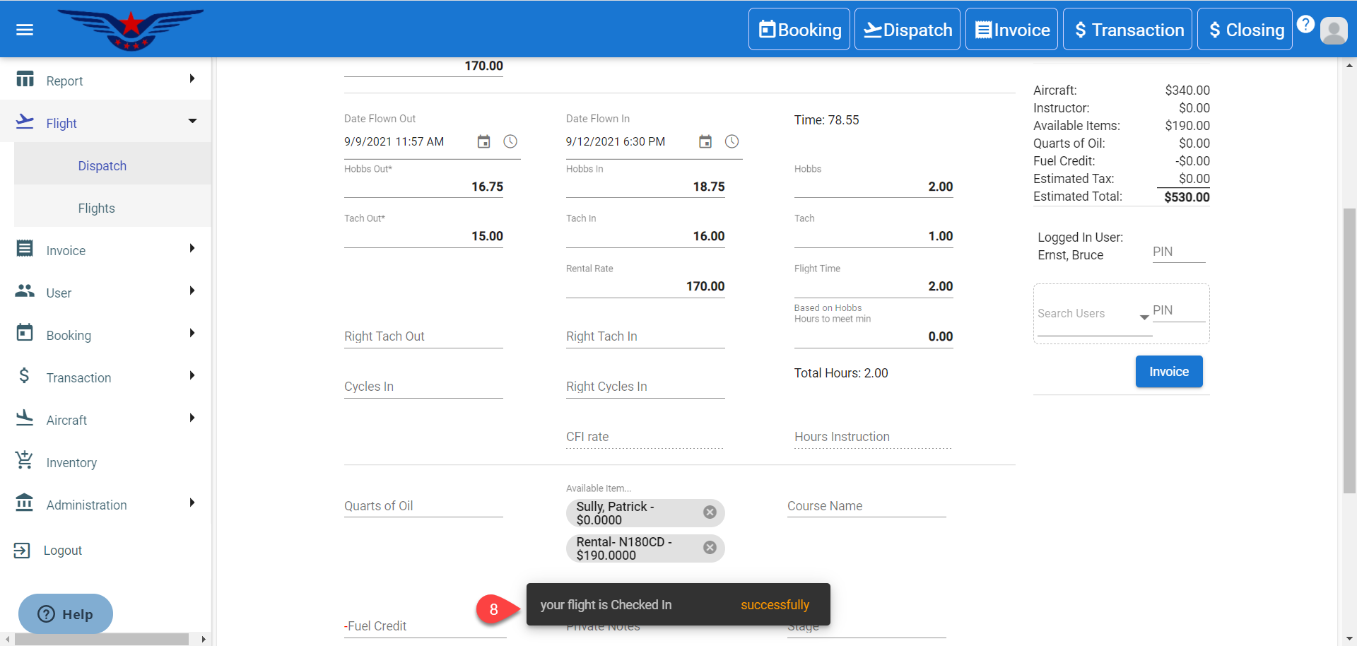Open Closing from the top bar

click(1245, 30)
